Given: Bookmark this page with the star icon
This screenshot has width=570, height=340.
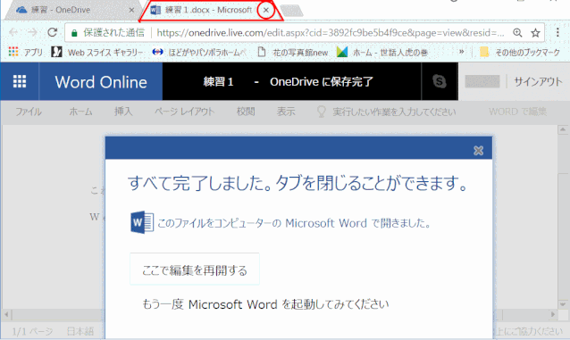Looking at the screenshot, I should 535,33.
